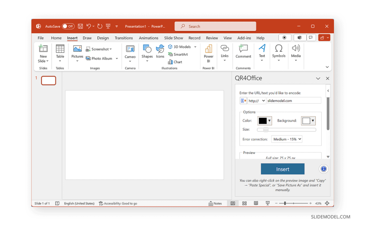This screenshot has width=365, height=226.
Task: Insert a Chart
Action: pyautogui.click(x=175, y=62)
